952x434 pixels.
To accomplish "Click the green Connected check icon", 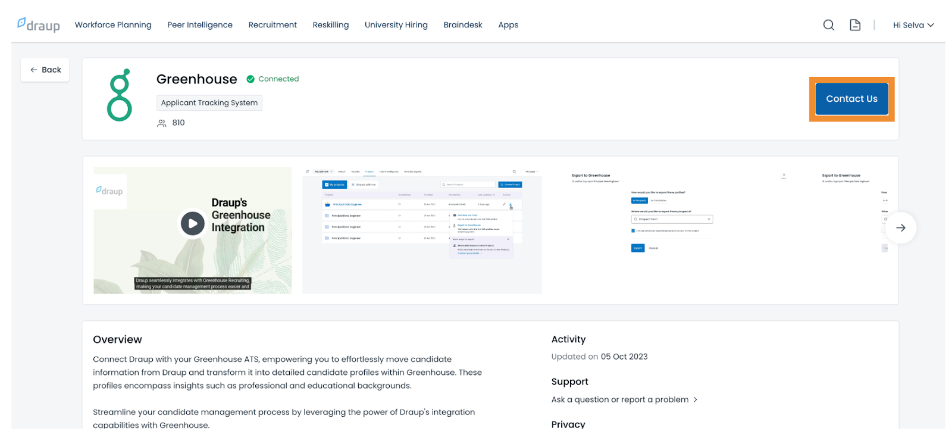I will coord(250,79).
